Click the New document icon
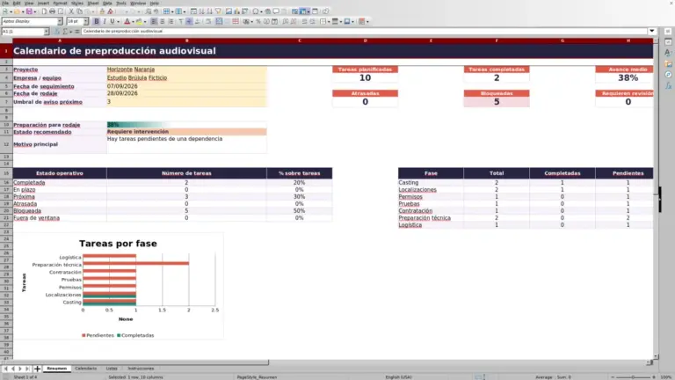Viewport: 675px width, 380px height. coord(5,11)
